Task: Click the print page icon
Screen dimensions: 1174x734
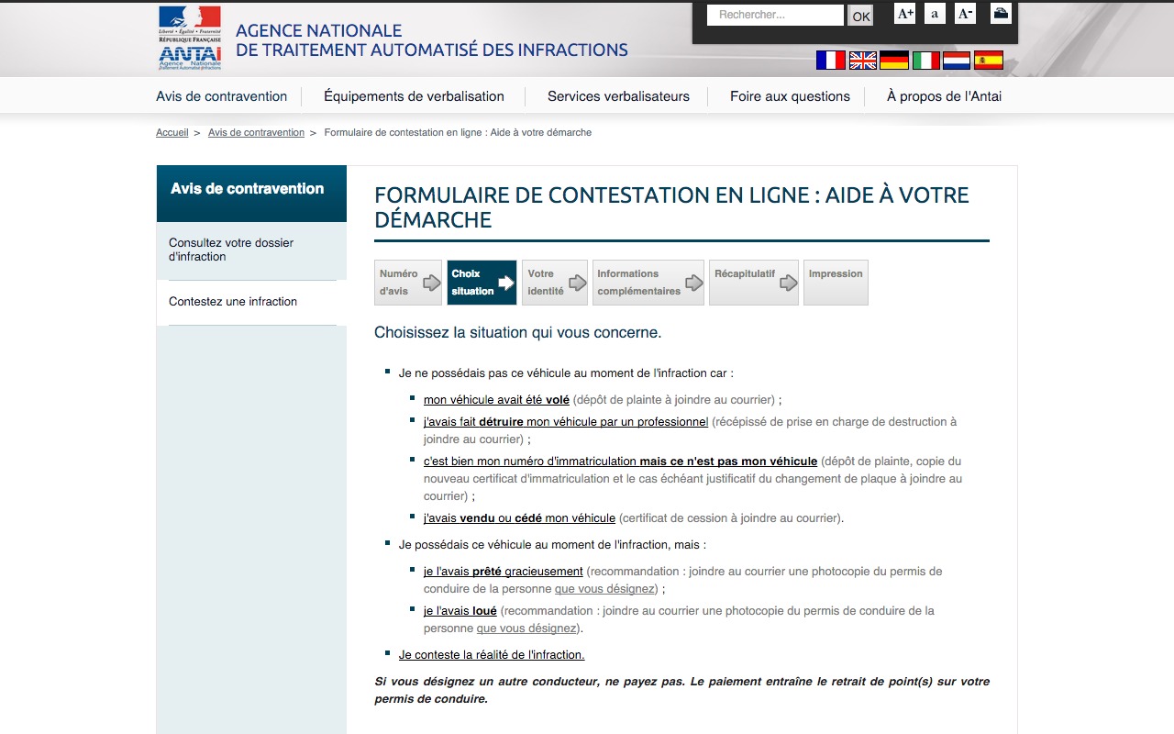Action: point(1001,14)
